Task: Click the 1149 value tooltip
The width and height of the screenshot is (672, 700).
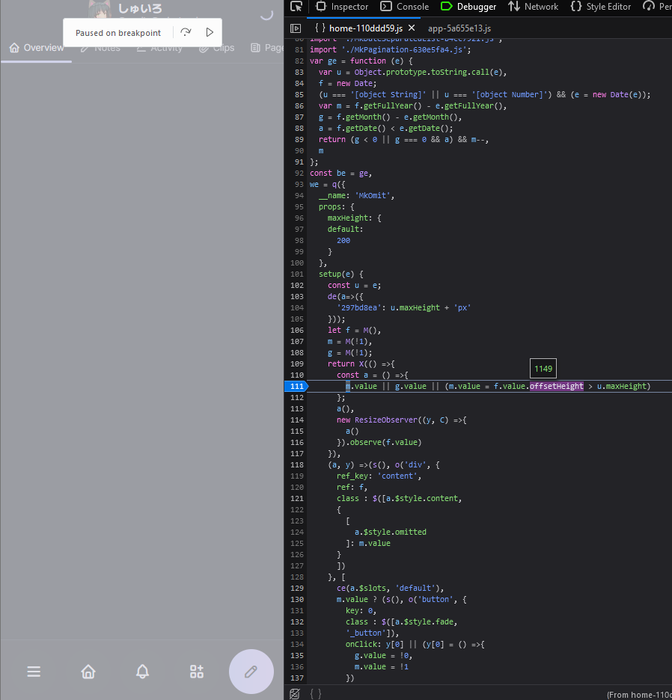Action: (543, 368)
